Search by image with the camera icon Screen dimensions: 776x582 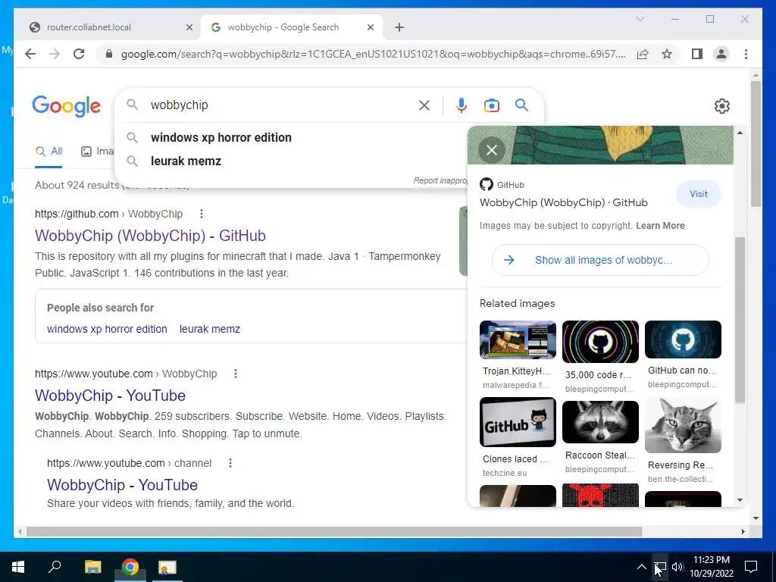[491, 105]
